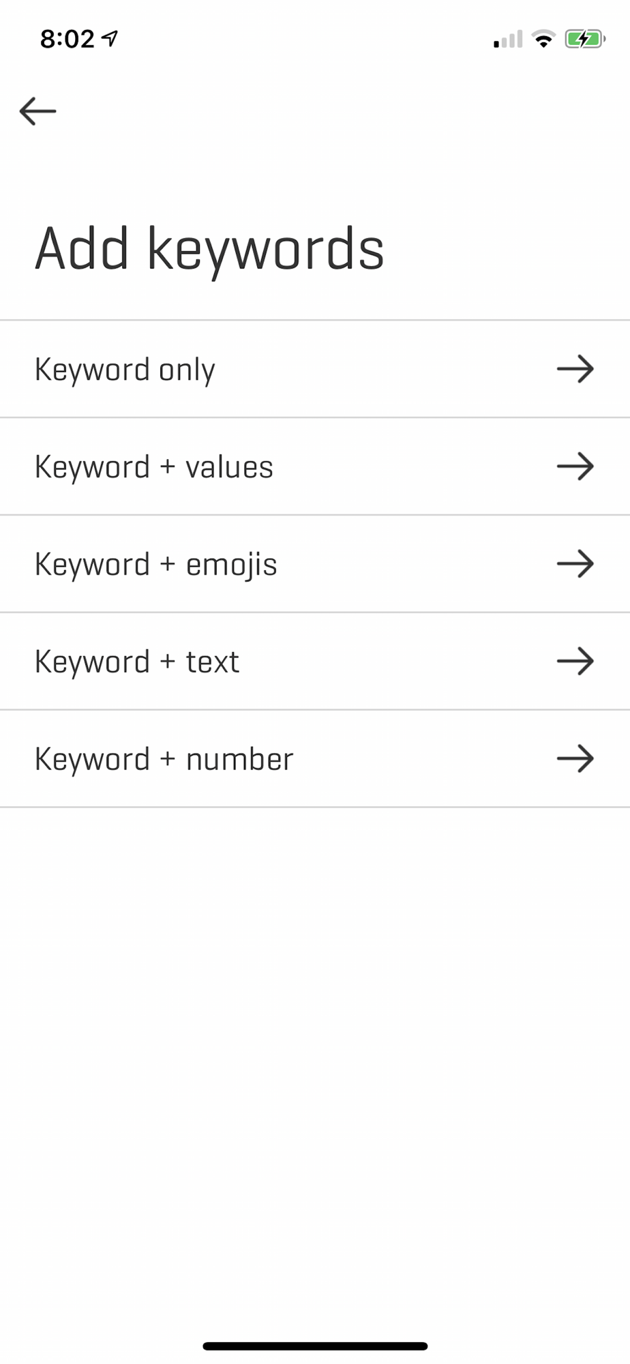Click the arrow beside Keyword + emojis
630x1364 pixels.
point(575,564)
